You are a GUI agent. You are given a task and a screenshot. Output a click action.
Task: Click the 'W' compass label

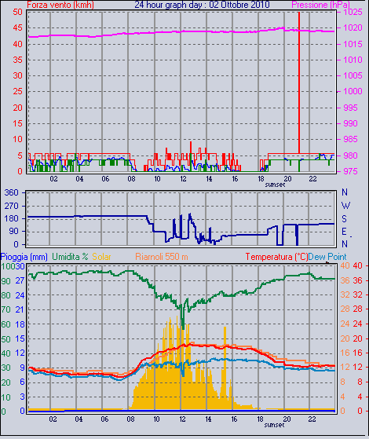345,206
